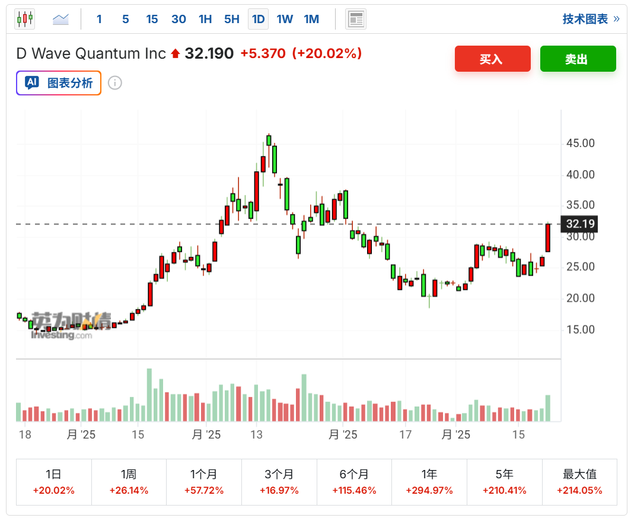Open the news table icon in toolbar
The image size is (631, 518).
click(x=356, y=19)
